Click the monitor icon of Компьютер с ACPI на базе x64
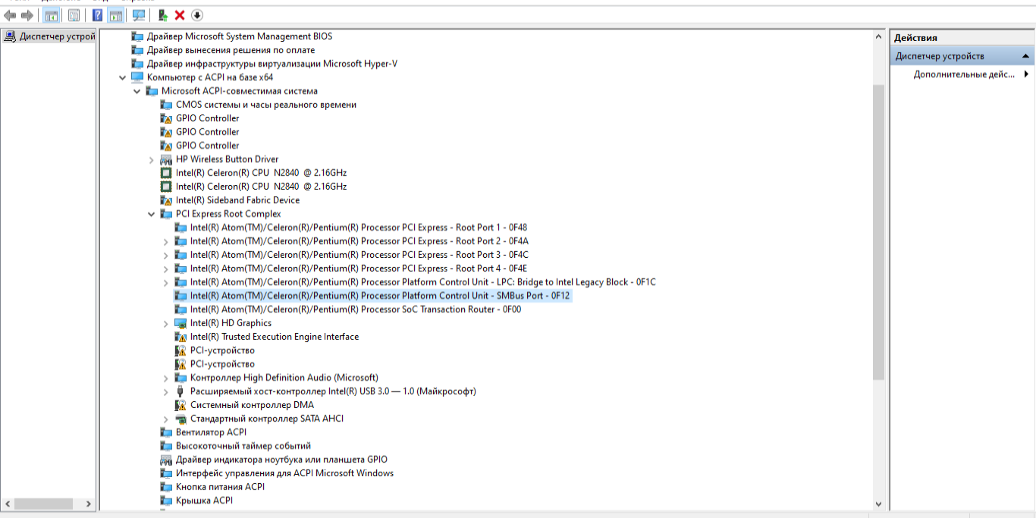Viewport: 1036px width, 518px height. [x=137, y=77]
